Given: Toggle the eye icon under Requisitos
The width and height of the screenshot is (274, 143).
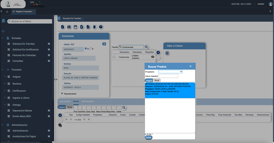Looking at the screenshot, I should (153, 57).
